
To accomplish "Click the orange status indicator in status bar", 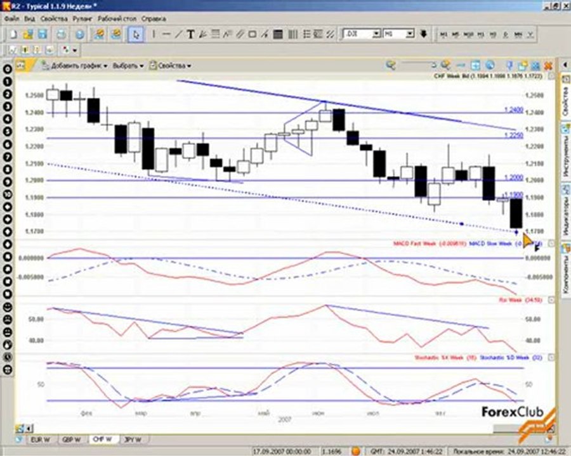I will click(x=356, y=452).
